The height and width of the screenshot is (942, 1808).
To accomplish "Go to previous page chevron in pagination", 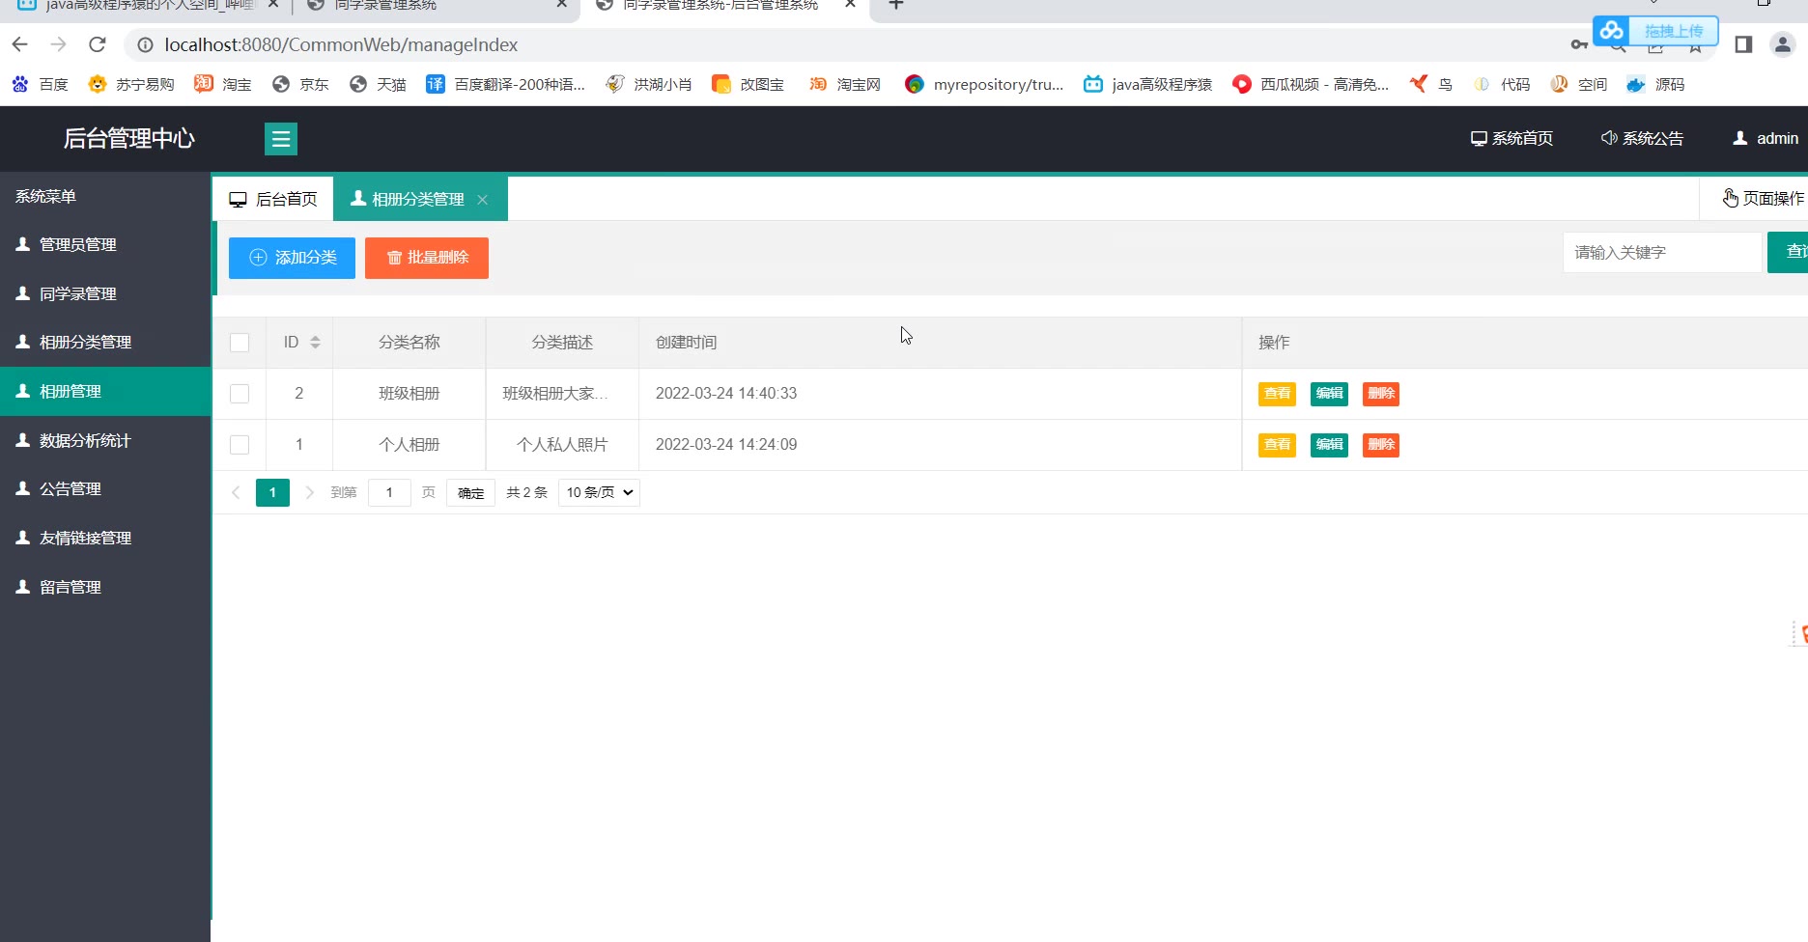I will click(236, 492).
